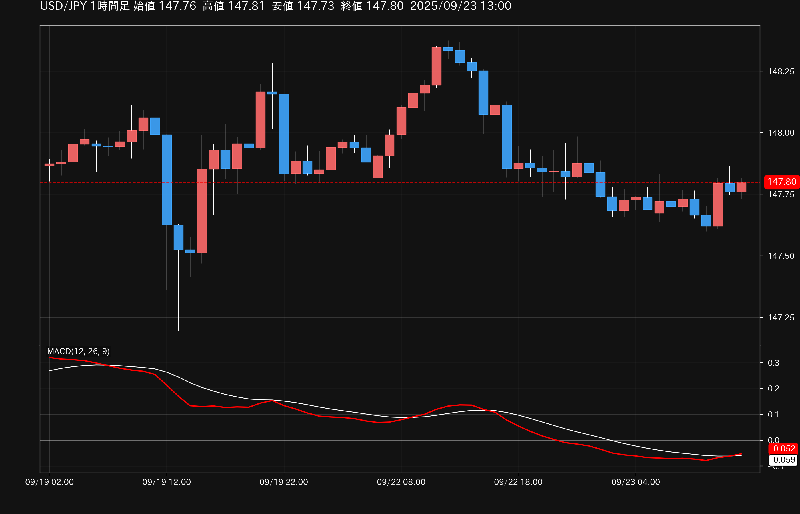
Task: Click the 0.3 MACD axis label
Action: pos(773,363)
